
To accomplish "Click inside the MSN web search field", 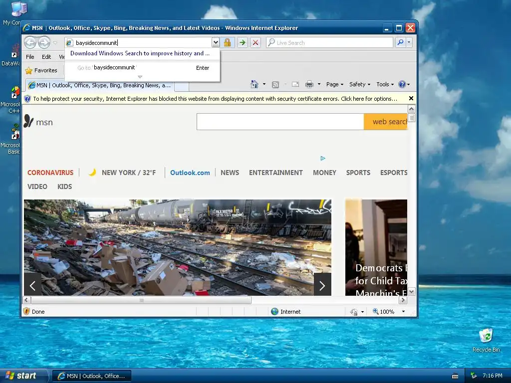I will point(280,122).
